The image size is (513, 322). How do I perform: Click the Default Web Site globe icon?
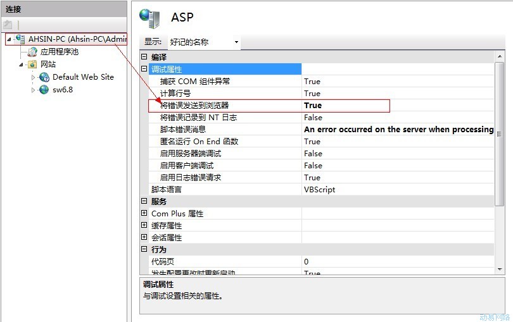[x=44, y=77]
